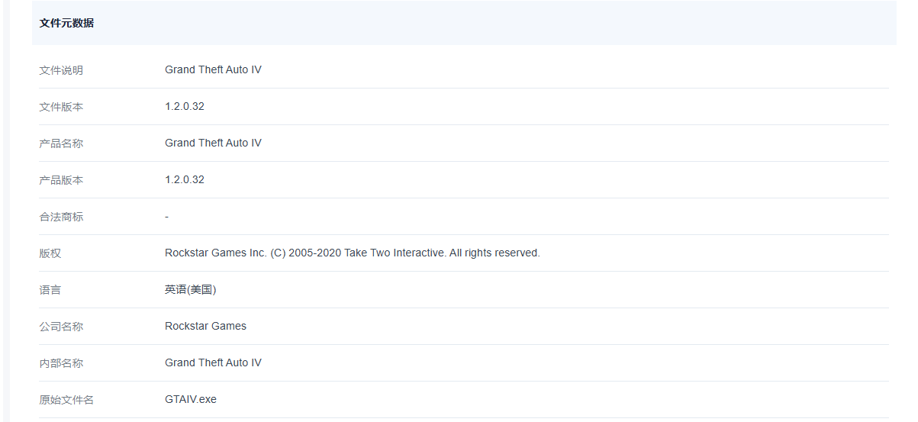Screen dimensions: 918x422
Task: Select the 文件说明 value Grand Theft Auto IV
Action: 213,69
